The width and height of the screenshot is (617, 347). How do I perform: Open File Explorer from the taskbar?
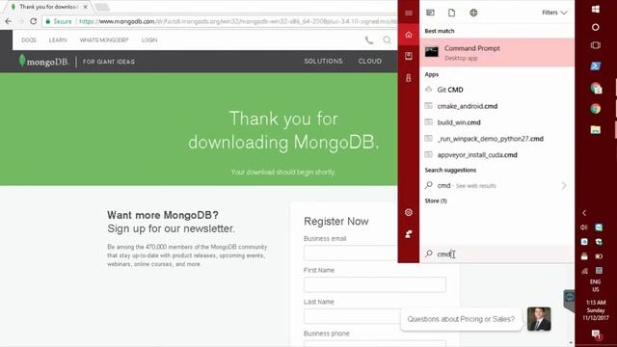point(596,130)
